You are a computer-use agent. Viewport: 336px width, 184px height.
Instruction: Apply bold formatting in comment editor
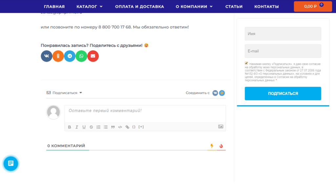[70, 127]
